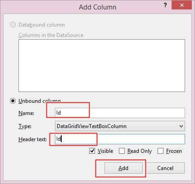Close the Add Column dialog
Image resolution: width=195 pixels, height=184 pixels.
[x=181, y=5]
